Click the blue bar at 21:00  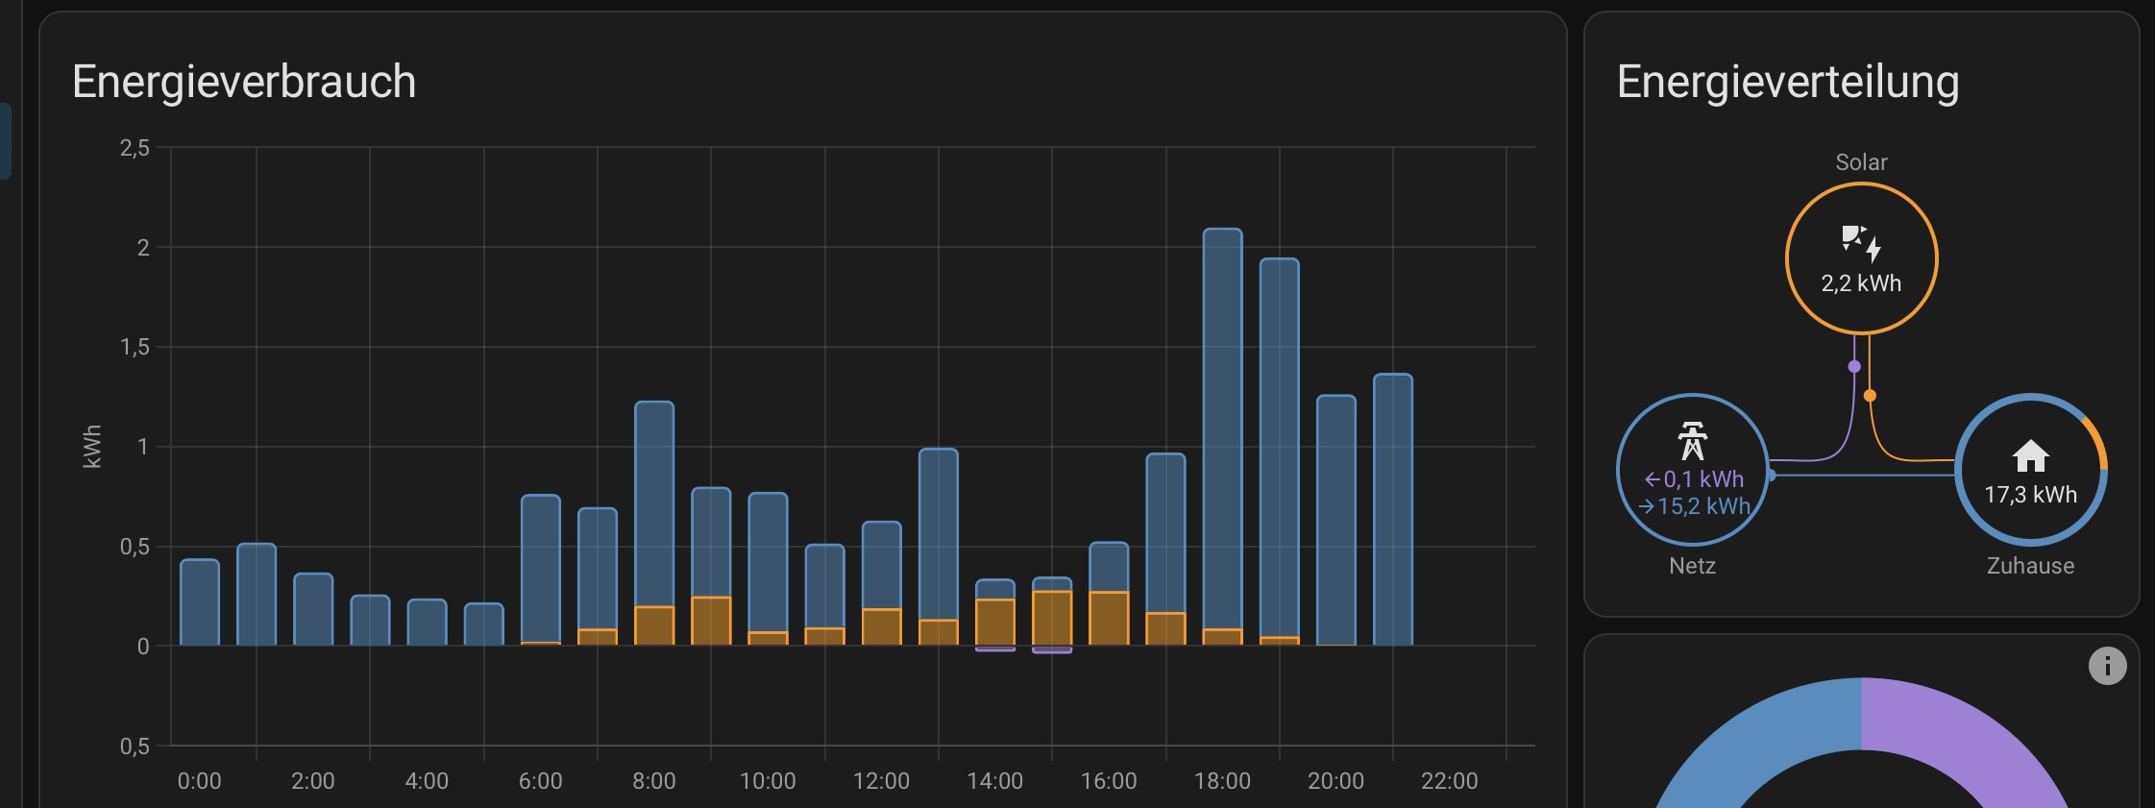click(x=1393, y=509)
